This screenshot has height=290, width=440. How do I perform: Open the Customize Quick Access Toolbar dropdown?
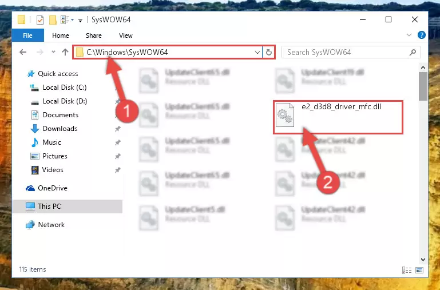pyautogui.click(x=80, y=20)
